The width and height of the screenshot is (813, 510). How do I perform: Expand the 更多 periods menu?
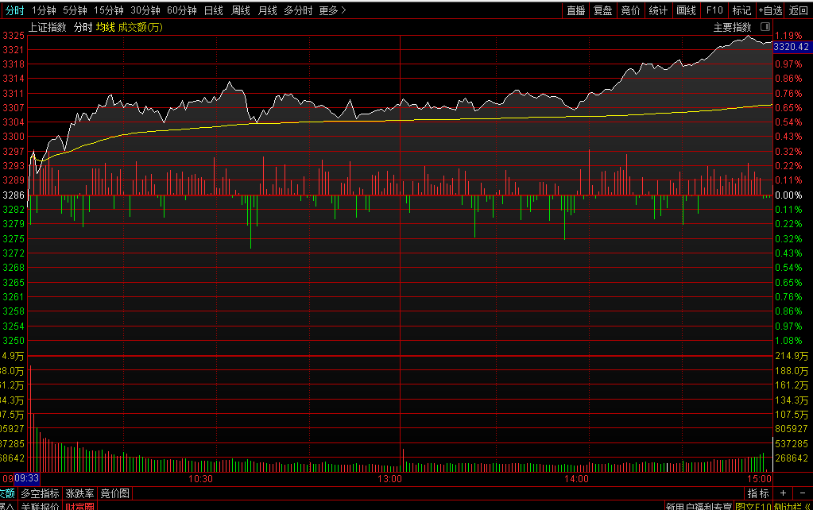pyautogui.click(x=332, y=10)
